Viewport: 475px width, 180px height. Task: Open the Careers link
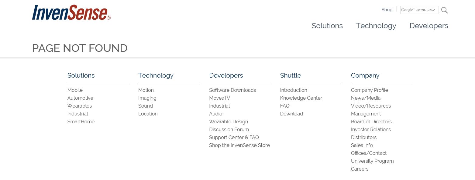click(360, 169)
